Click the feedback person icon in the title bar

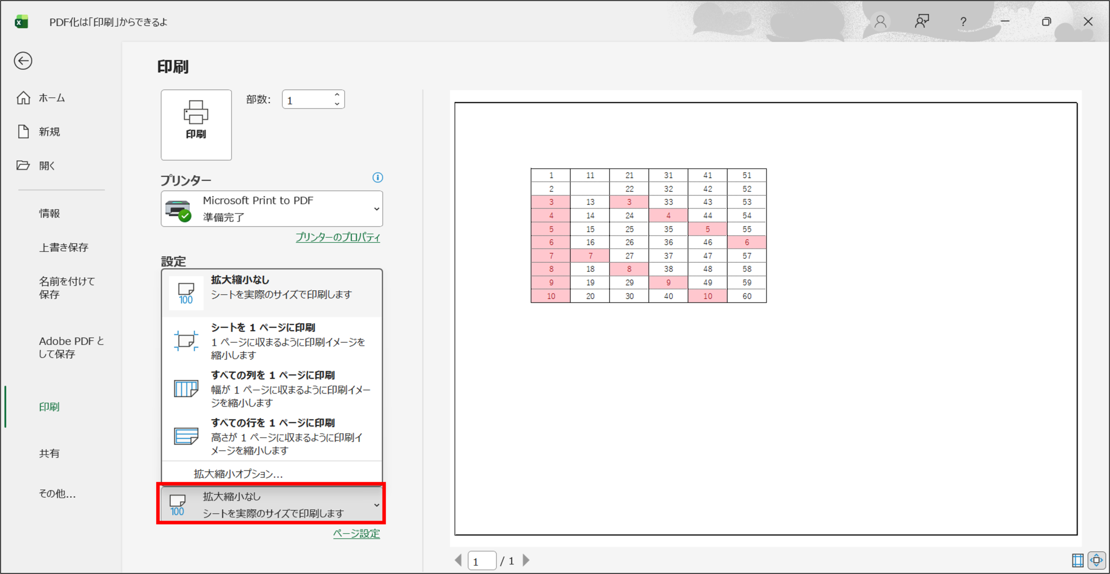coord(922,21)
